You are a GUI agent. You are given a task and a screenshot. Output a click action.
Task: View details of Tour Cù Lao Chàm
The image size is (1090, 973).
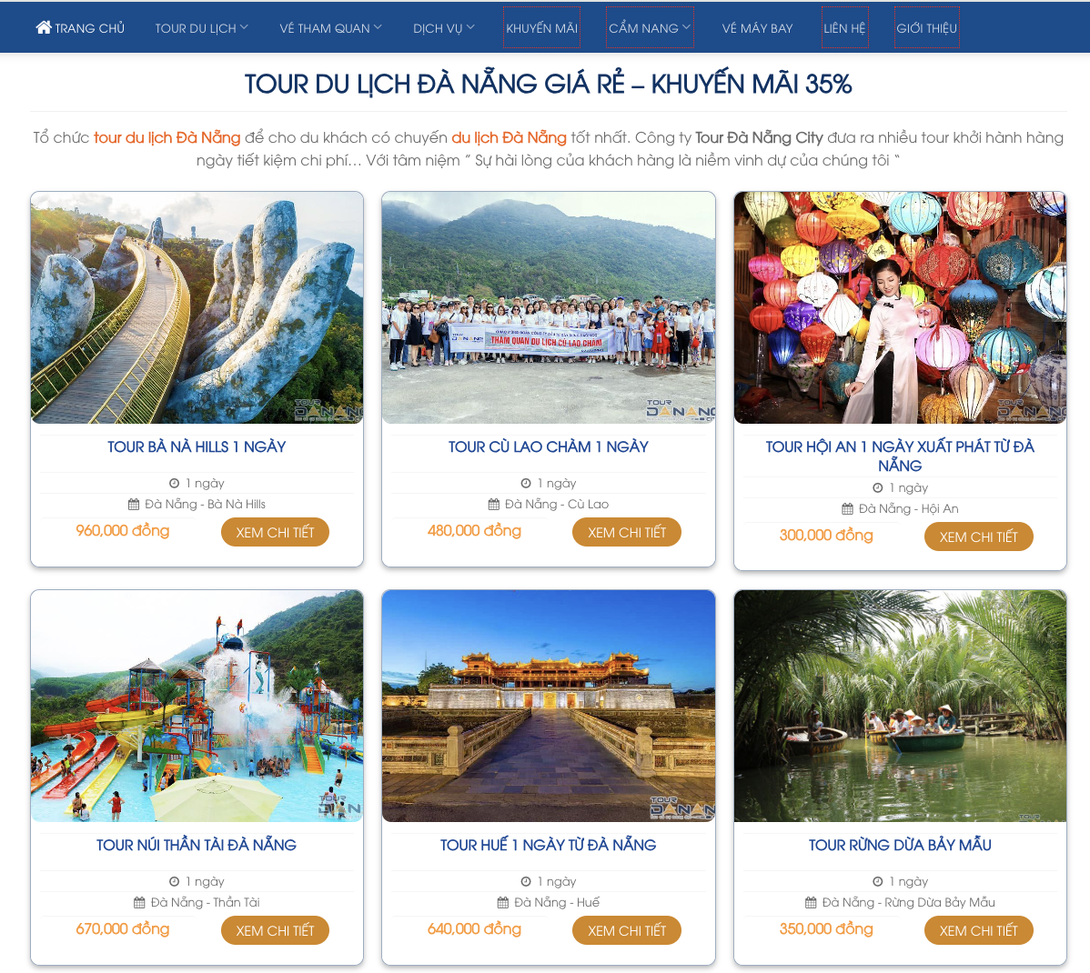(626, 532)
